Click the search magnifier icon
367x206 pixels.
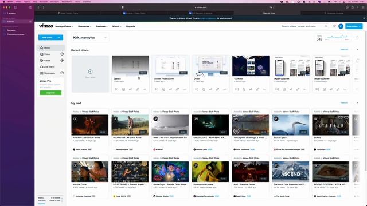(x=326, y=26)
